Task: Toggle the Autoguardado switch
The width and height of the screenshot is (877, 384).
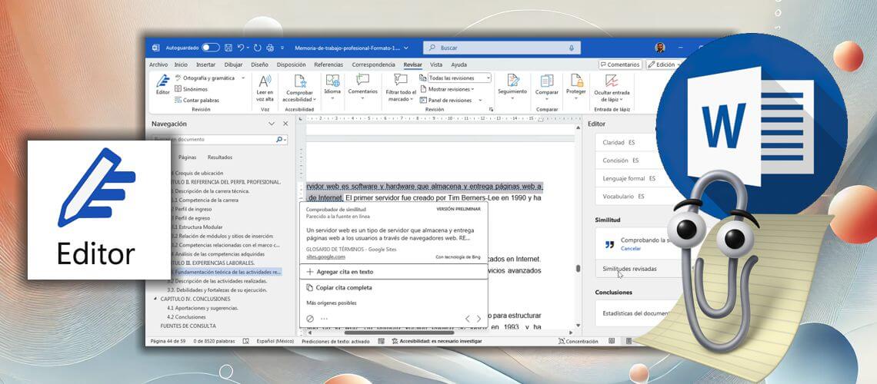Action: coord(210,48)
